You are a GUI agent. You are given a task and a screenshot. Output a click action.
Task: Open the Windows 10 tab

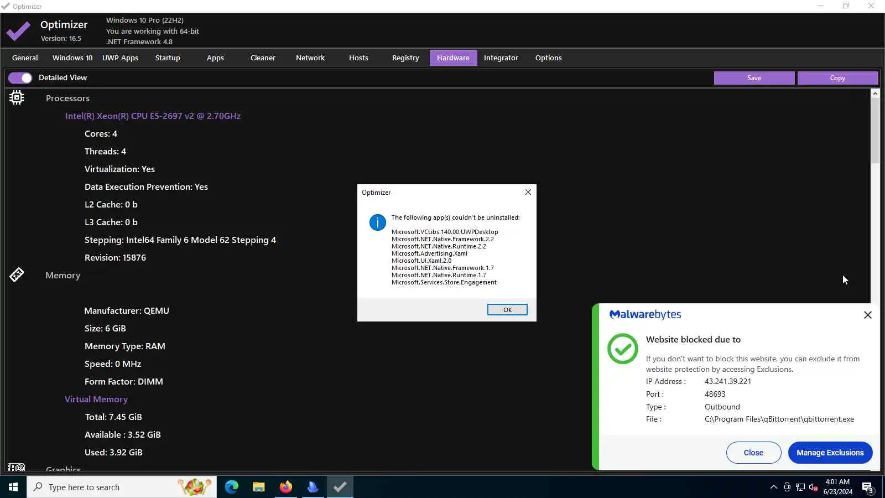[x=72, y=58]
